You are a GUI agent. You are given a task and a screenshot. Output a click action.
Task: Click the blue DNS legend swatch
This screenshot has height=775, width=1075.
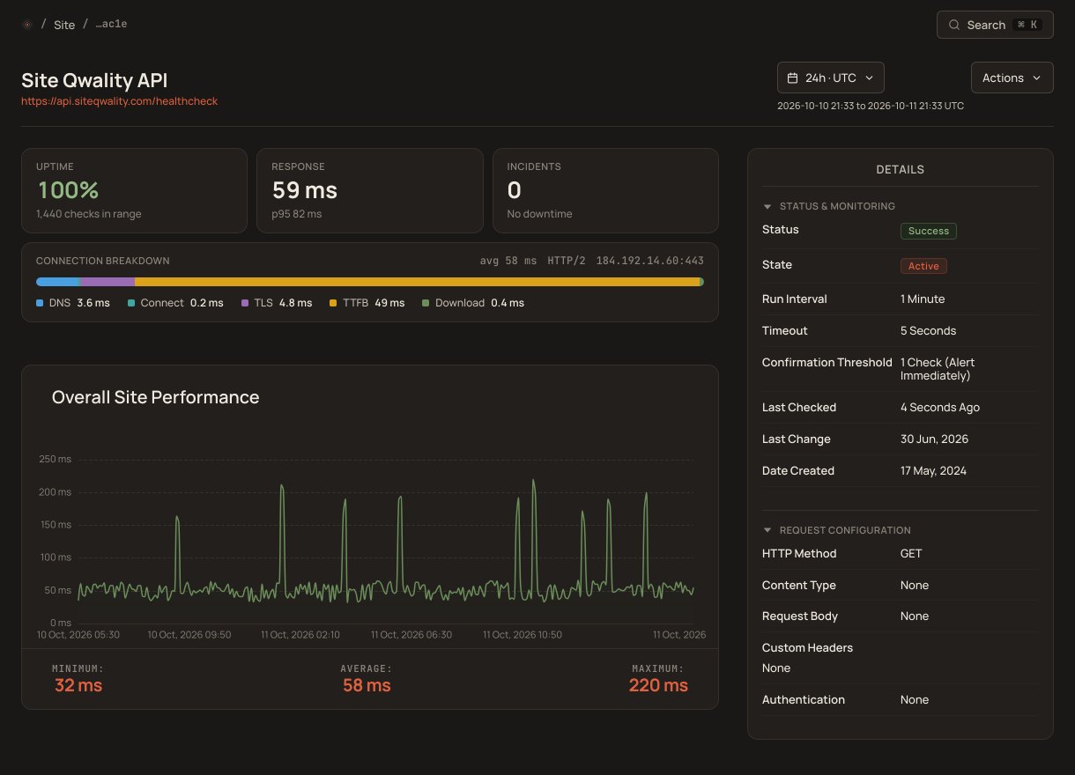click(x=40, y=303)
